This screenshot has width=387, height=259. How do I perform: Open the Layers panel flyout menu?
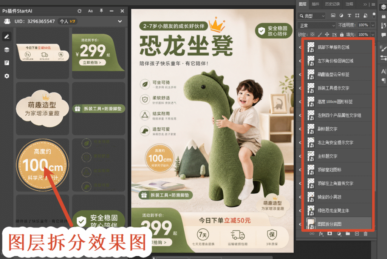(x=373, y=4)
